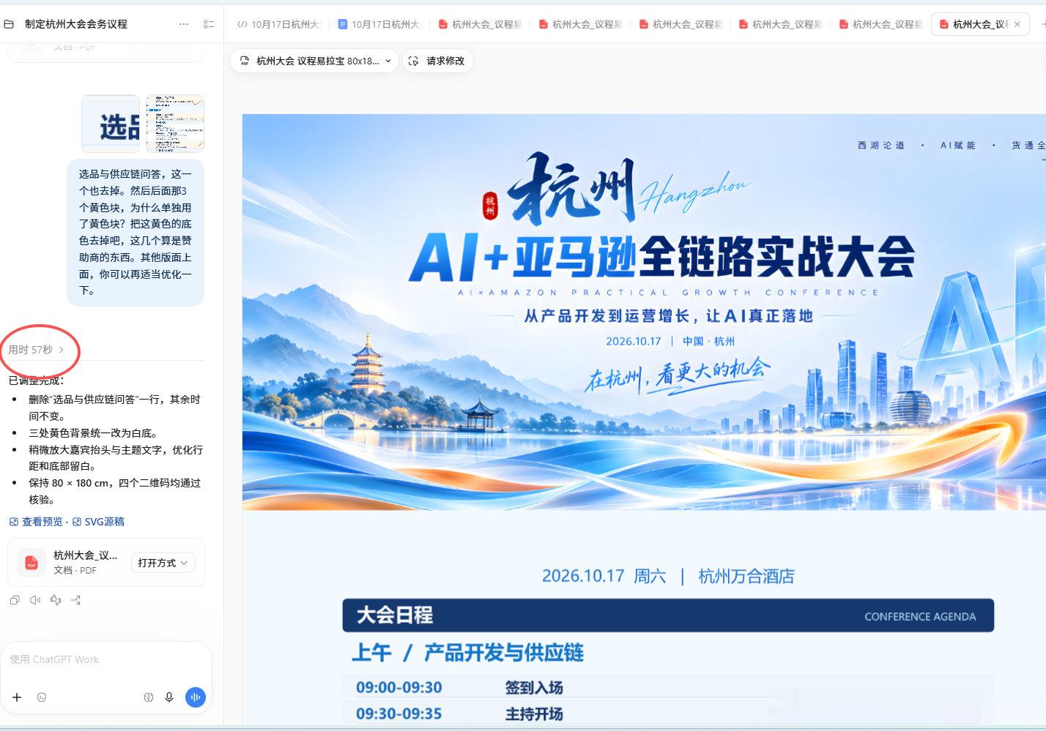Click the 09:30-09:35 time slot
This screenshot has height=731, width=1046.
[399, 714]
